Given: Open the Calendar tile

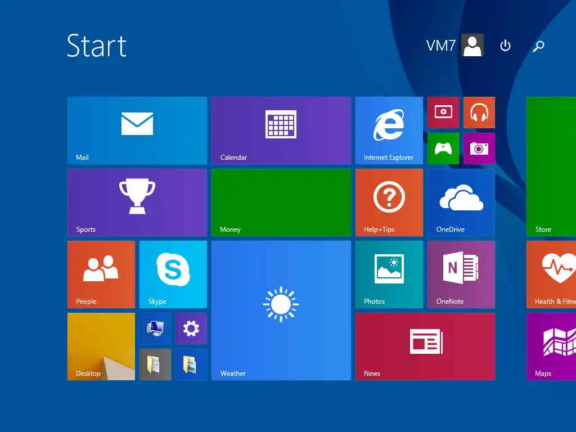Looking at the screenshot, I should click(x=281, y=130).
